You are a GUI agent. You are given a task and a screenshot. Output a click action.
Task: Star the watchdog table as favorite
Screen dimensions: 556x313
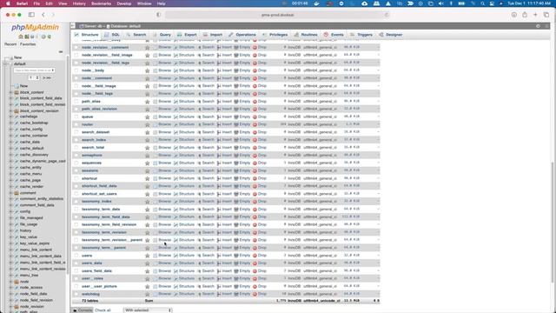(x=147, y=294)
